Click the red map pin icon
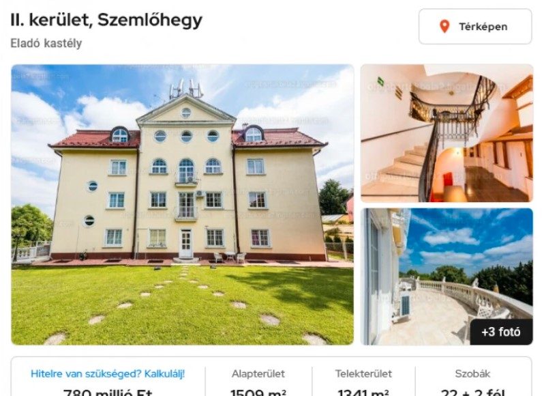The height and width of the screenshot is (396, 544). [444, 27]
